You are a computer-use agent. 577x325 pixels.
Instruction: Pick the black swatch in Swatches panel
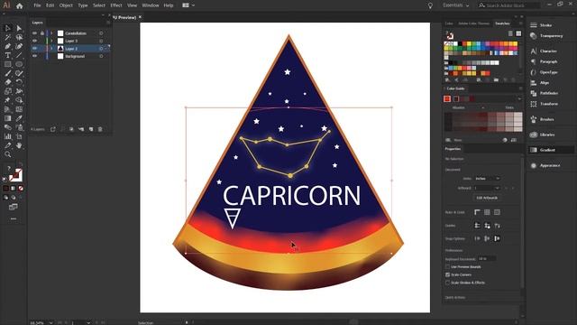click(x=460, y=44)
